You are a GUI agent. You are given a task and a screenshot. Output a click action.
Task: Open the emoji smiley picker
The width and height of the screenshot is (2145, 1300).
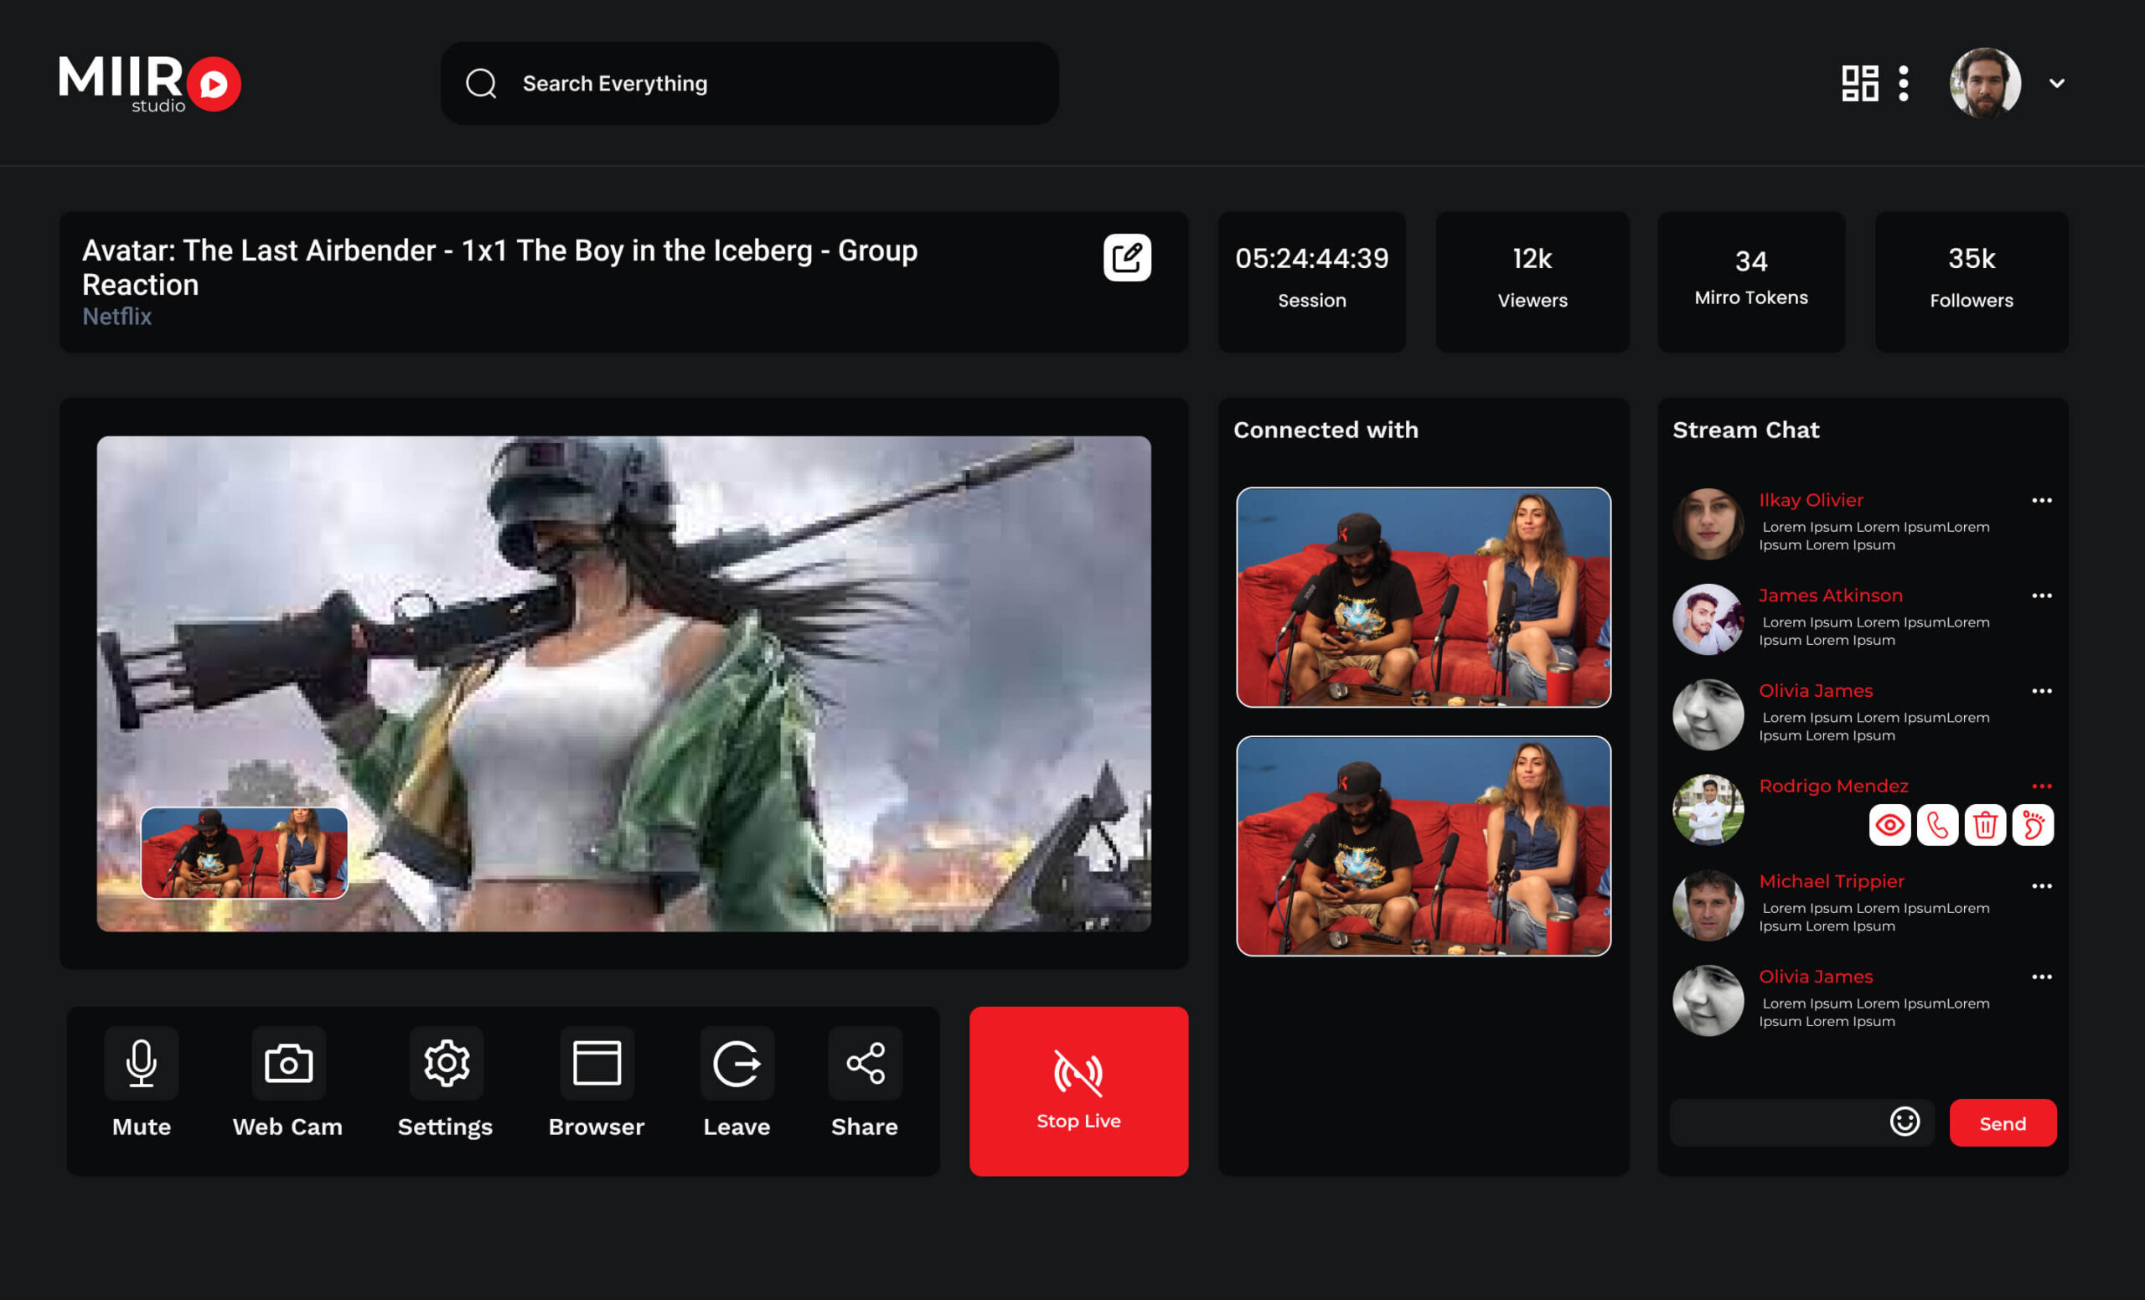[x=1905, y=1122]
